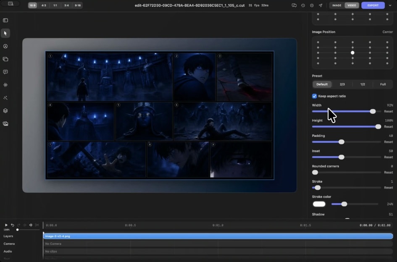Open the layers stack tool
Viewport: 397px width, 262px height.
pos(5,111)
